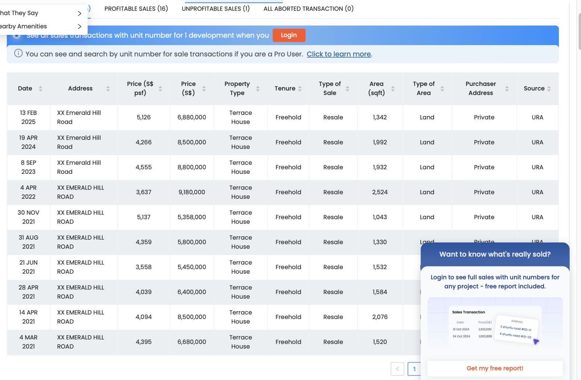Expand the Nearby Amenities menu chevron
This screenshot has width=581, height=380.
[80, 26]
